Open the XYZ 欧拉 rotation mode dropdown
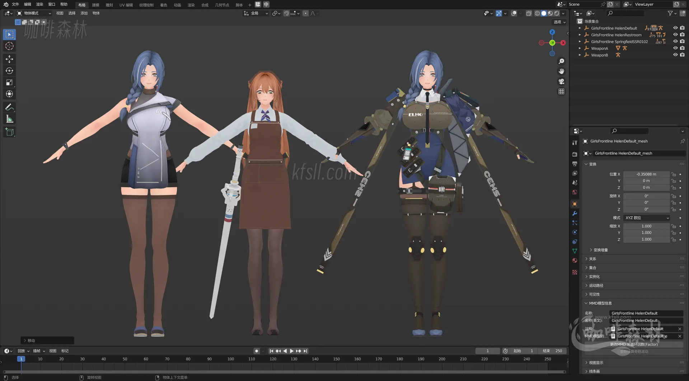This screenshot has height=381, width=689. (646, 218)
